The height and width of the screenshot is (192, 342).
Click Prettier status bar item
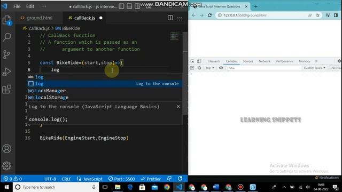(x=151, y=179)
